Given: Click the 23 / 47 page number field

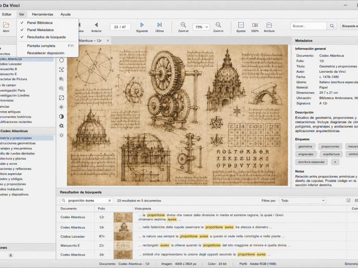Looking at the screenshot, I should tap(120, 27).
